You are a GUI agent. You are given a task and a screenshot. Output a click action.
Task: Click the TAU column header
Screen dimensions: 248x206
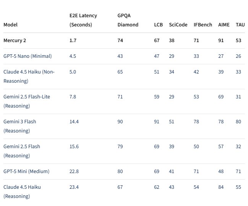[x=240, y=25]
